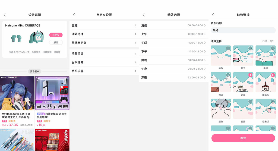Confirm selection with the 确定 button
Viewport: 278px width, 151px height.
(243, 138)
